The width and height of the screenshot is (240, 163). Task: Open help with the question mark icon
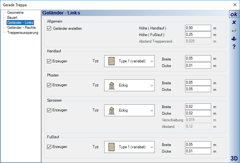[234, 47]
